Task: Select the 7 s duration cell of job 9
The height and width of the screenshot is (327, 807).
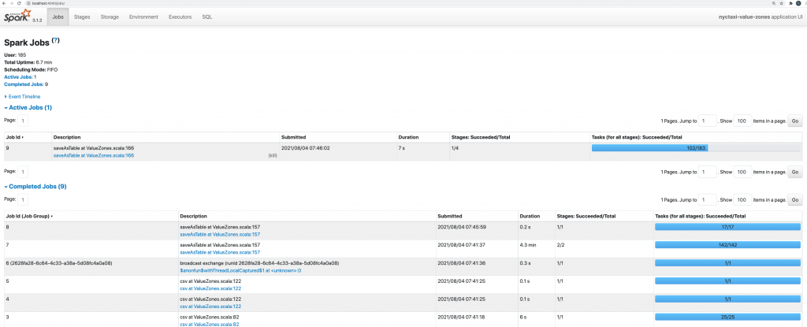Action: click(x=402, y=148)
